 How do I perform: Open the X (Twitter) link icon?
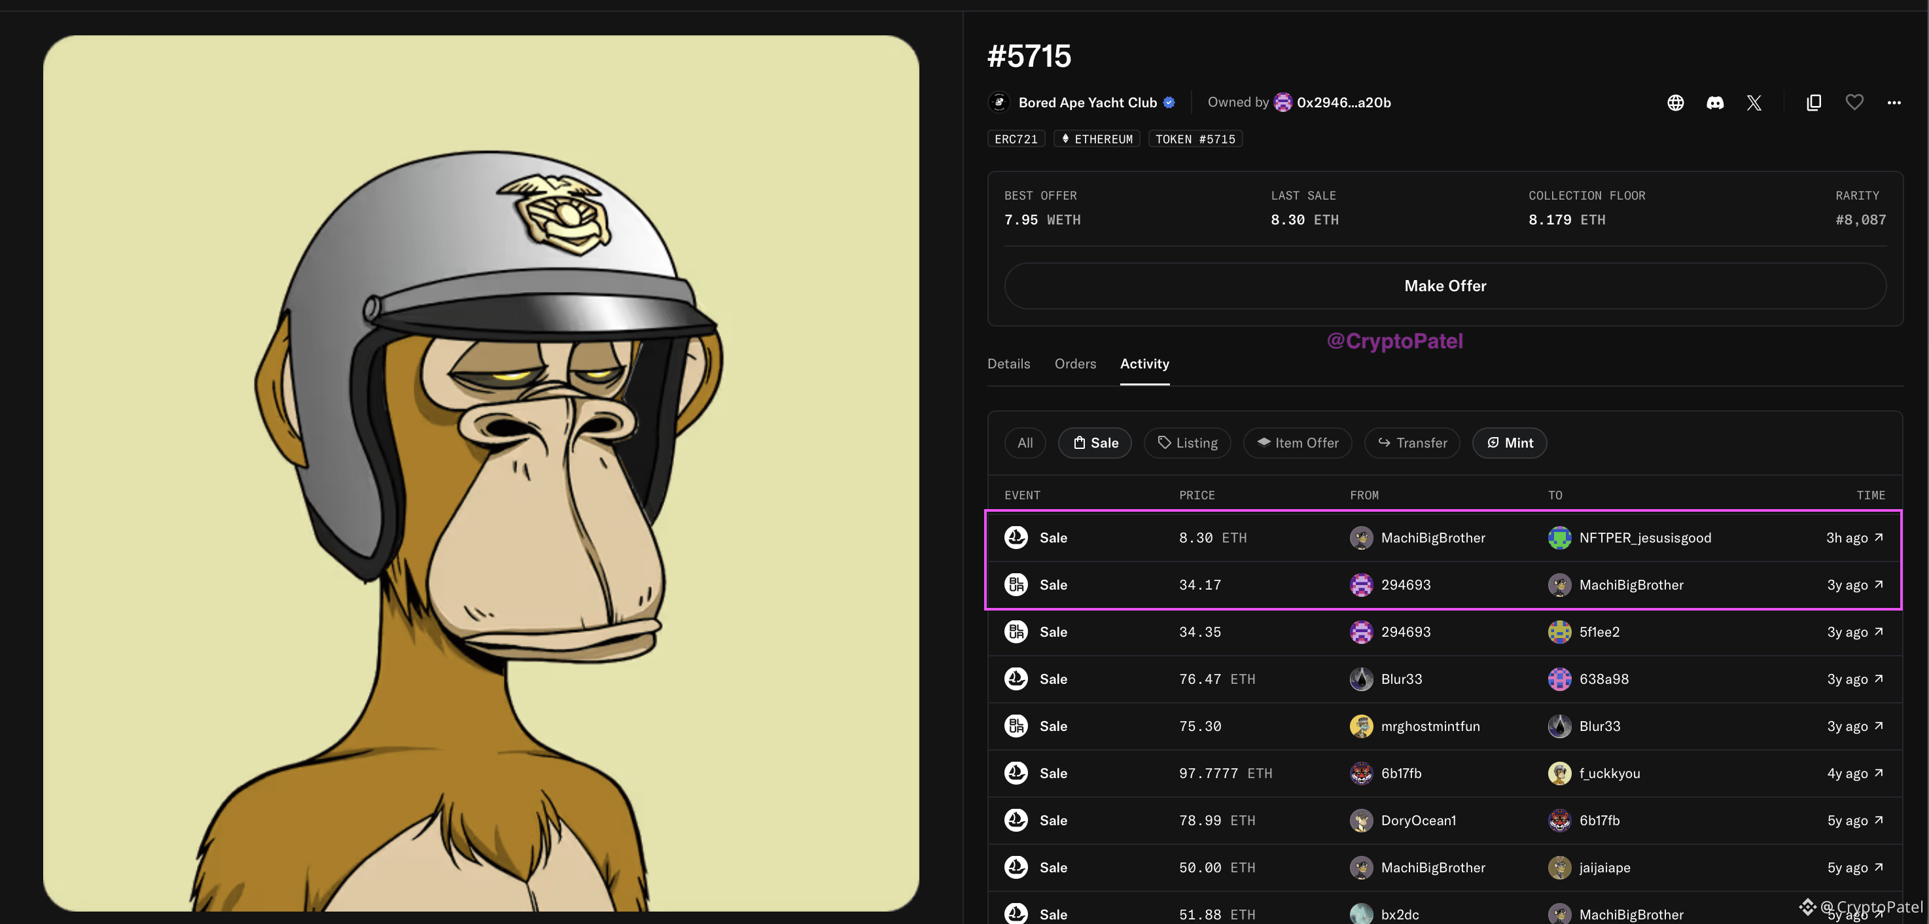click(1754, 103)
